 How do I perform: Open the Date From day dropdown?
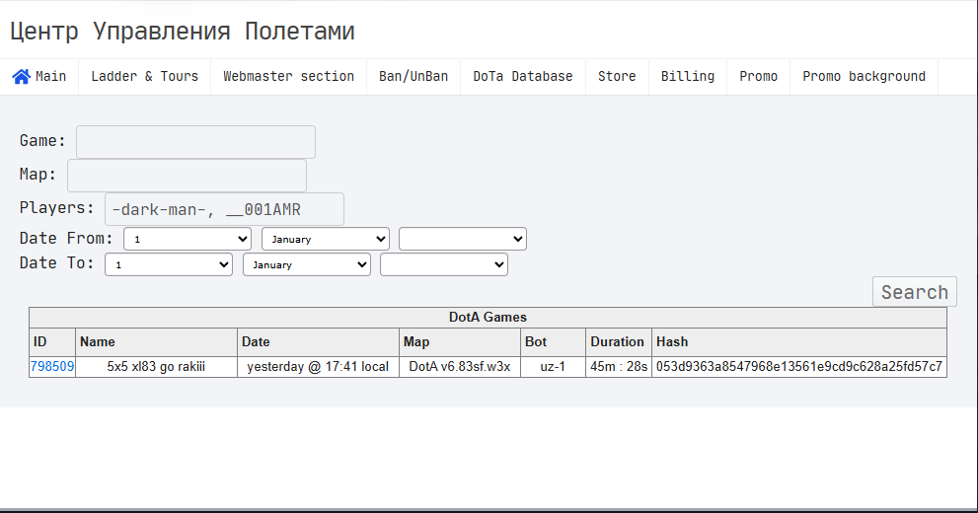188,240
